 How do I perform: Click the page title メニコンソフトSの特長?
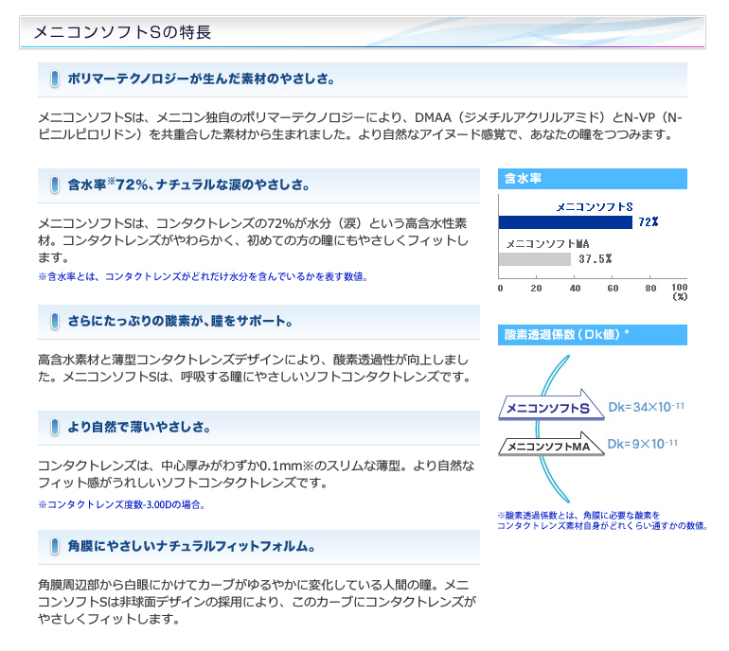coord(123,32)
